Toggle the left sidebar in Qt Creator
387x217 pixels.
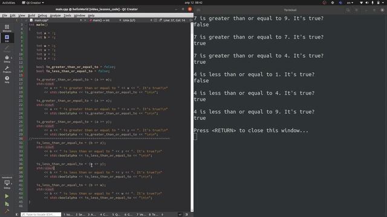17,215
